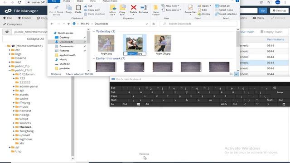290x163 pixels.
Task: Expand the address bar history dropdown
Action: click(x=147, y=24)
